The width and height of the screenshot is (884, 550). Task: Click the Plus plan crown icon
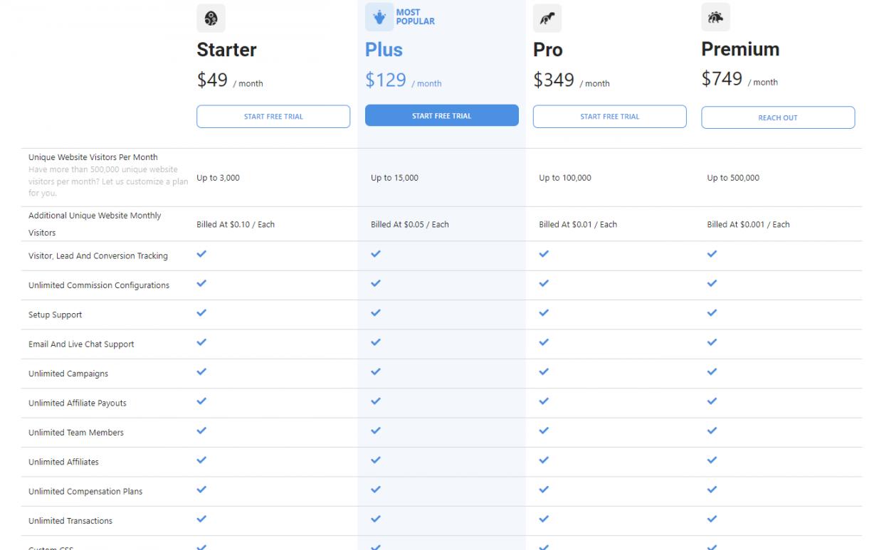[x=379, y=18]
